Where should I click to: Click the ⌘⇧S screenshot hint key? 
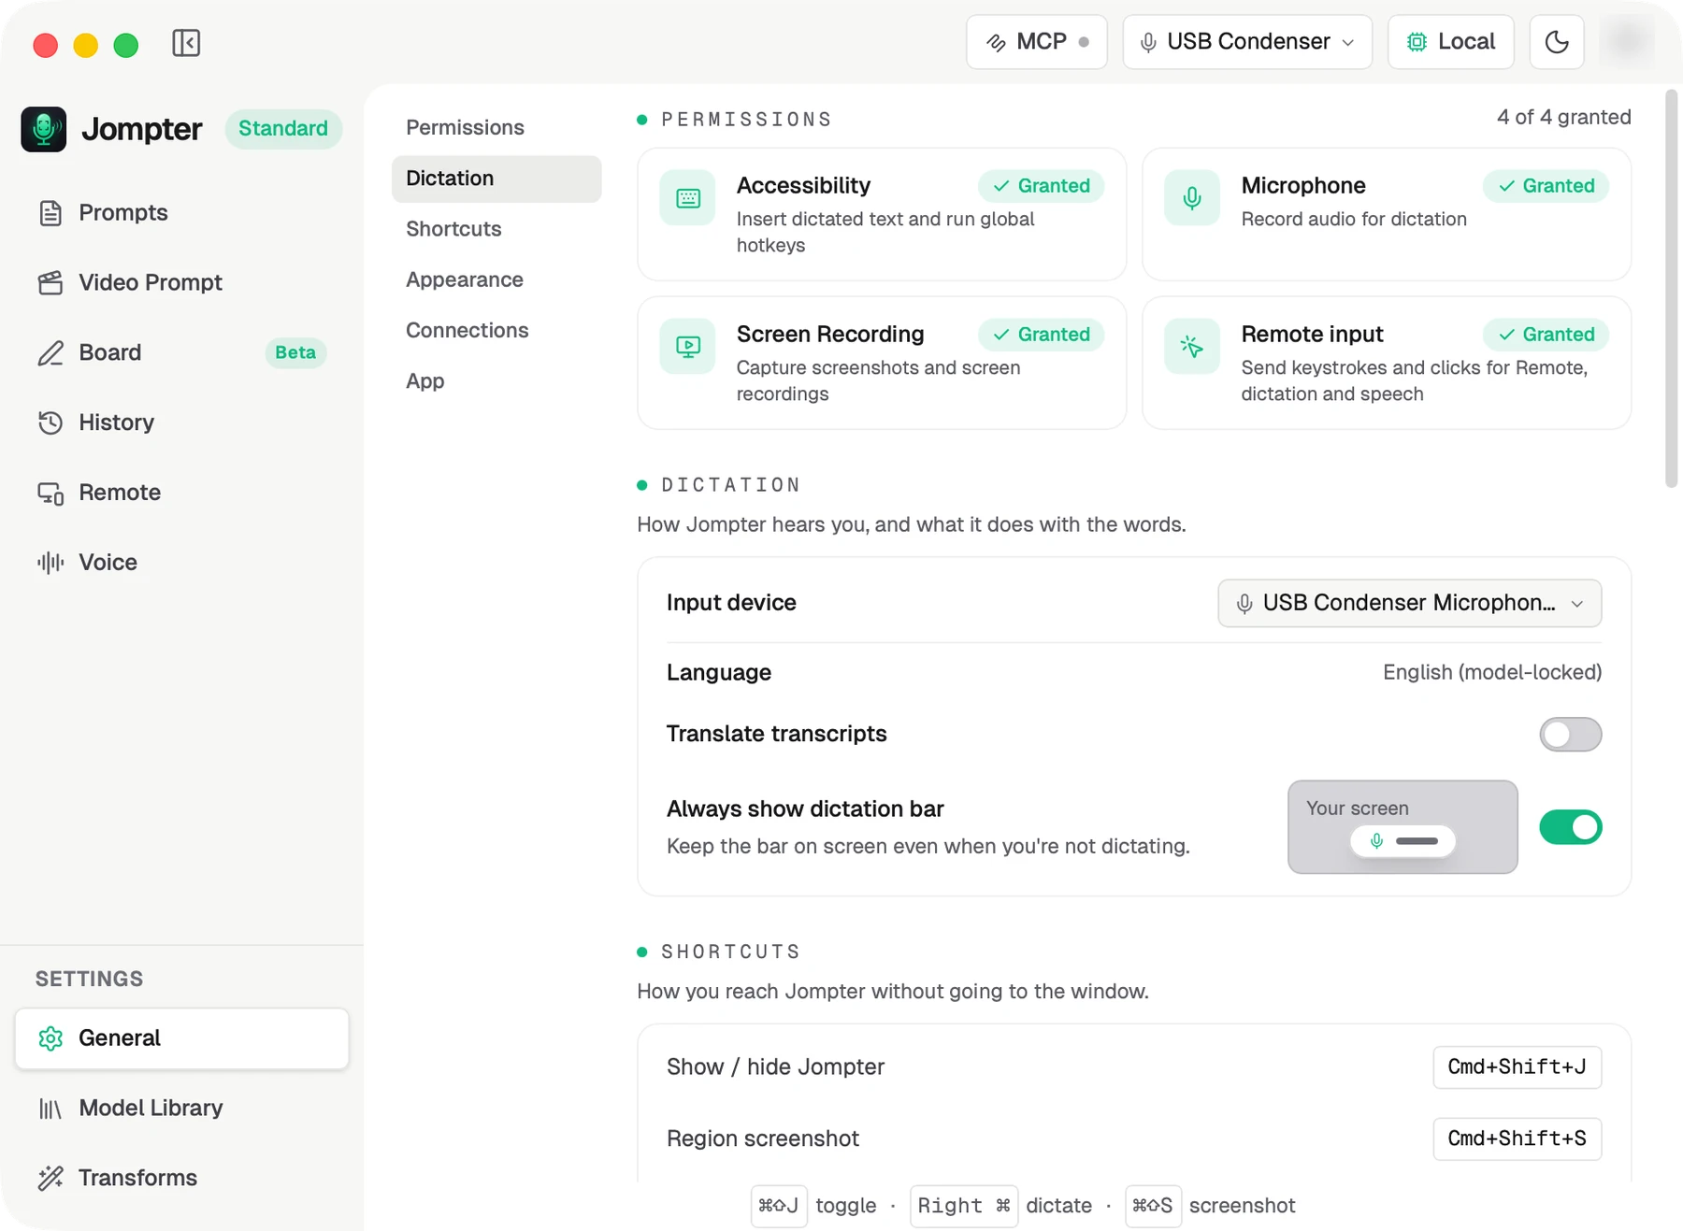(x=1153, y=1207)
